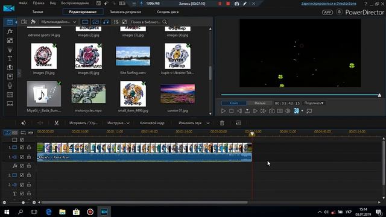Viewport: 386px width, 217px height.
Task: Open the Вид menu
Action: (x=52, y=3)
